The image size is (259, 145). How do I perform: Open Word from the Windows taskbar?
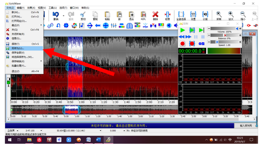(98, 140)
